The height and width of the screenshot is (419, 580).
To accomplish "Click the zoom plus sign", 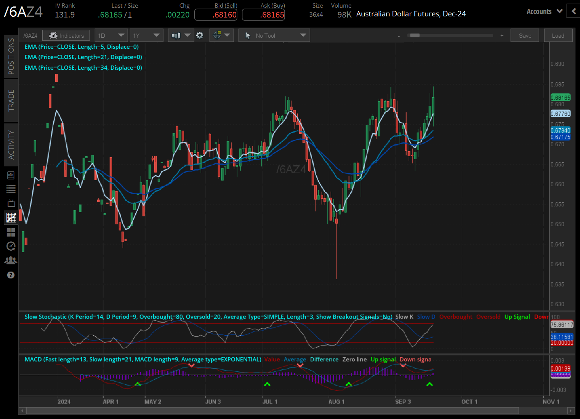I will click(502, 35).
